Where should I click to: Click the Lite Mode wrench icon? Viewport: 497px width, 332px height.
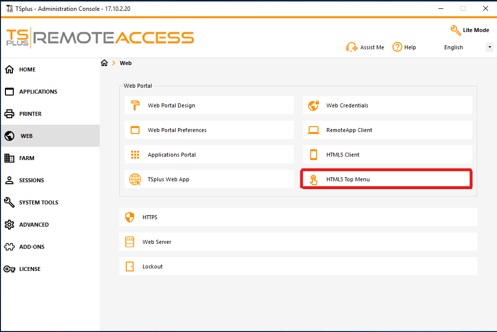(456, 31)
